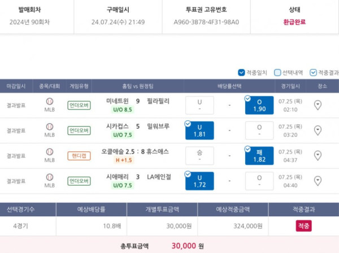Enable the 선택내역 checkbox

[x=277, y=72]
